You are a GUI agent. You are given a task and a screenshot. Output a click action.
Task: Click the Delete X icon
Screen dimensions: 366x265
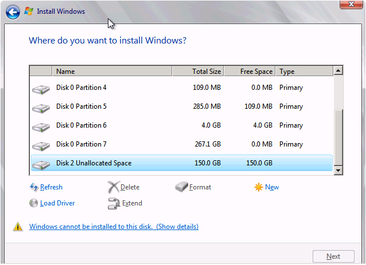pyautogui.click(x=114, y=187)
